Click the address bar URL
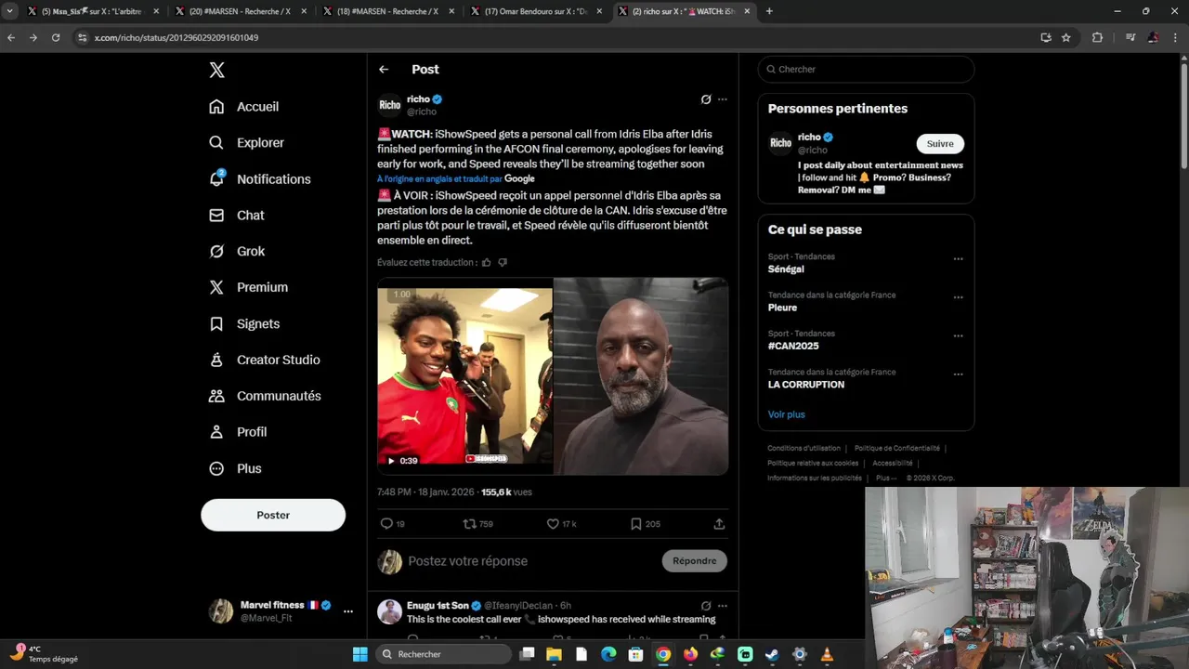Screen dimensions: 1189x669 point(176,38)
